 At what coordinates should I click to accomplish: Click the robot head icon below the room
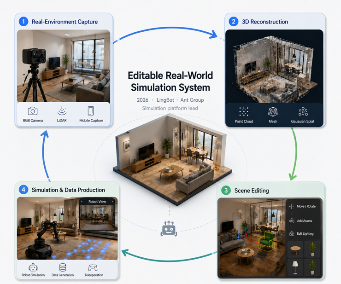(169, 229)
